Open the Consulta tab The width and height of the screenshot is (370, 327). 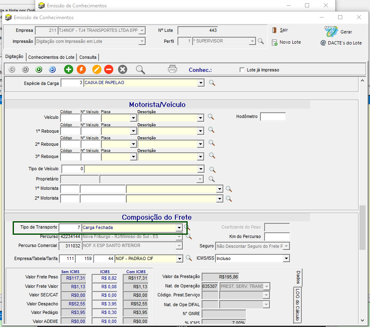[x=88, y=57]
